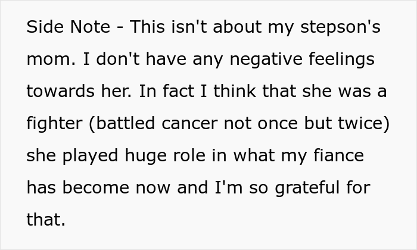Click the final word 'that.'
This screenshot has width=417, height=250.
(46, 220)
